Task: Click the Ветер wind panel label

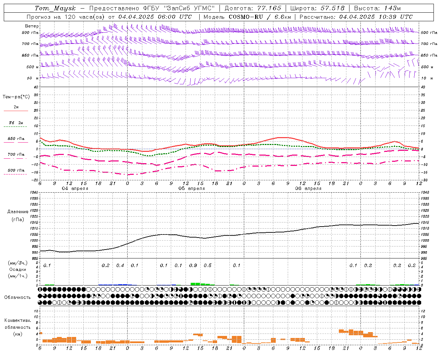Action: 32,26
